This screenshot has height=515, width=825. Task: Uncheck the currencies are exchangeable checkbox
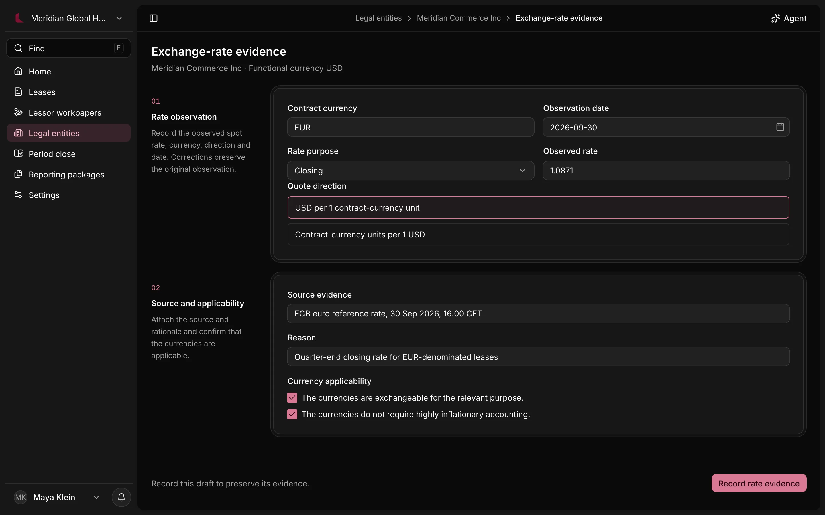point(292,397)
